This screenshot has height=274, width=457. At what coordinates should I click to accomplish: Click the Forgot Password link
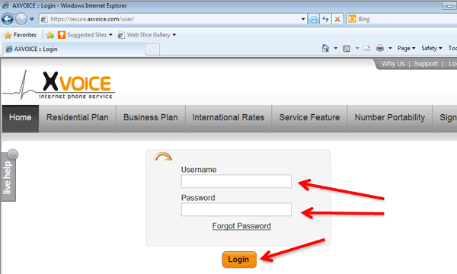pos(241,226)
